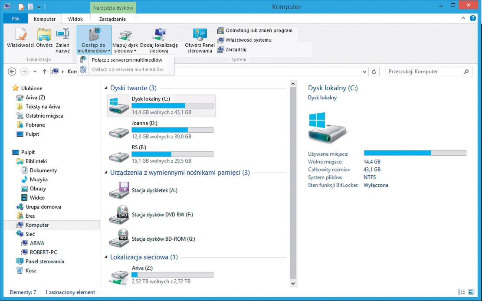This screenshot has height=301, width=482.
Task: Open Właściwości systemu
Action: click(x=244, y=40)
